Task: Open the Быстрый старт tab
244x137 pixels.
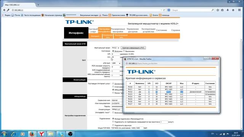Action: point(93,30)
